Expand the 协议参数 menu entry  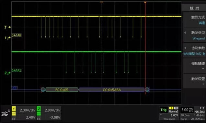[195, 51]
